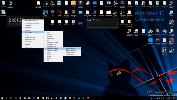Open the launcher.exe shortcut icon
The width and height of the screenshot is (177, 100).
coord(171,32)
